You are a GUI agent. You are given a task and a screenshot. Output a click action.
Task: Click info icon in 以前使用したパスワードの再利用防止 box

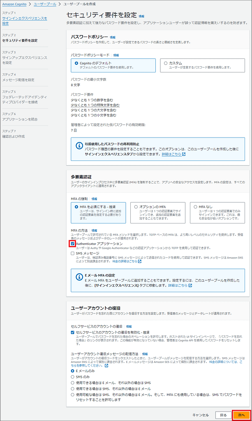[x=78, y=145]
